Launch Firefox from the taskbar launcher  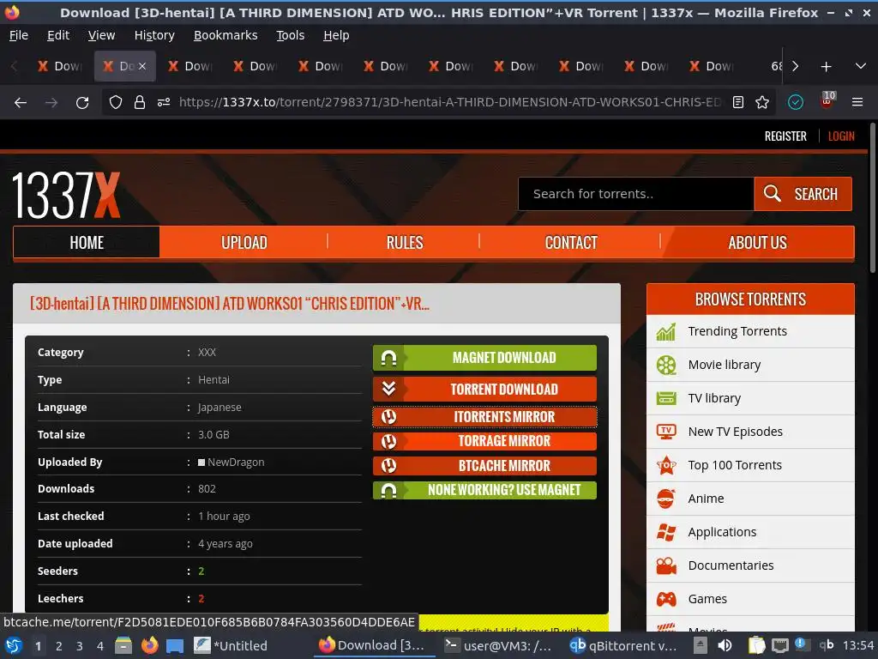pos(149,645)
